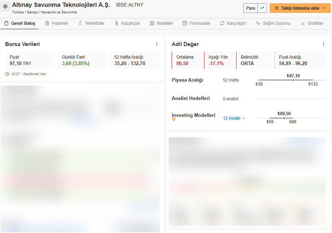Click the Aşağı Yön -17,1% value
The image size is (332, 233).
216,63
